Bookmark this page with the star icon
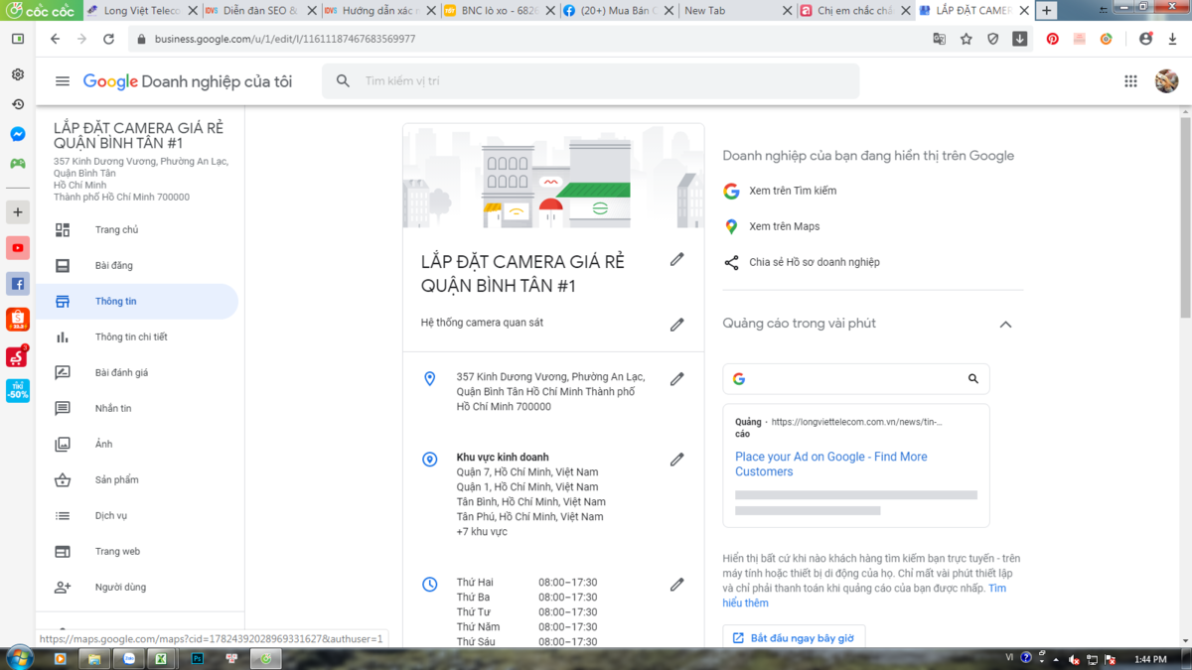Viewport: 1192px width, 670px height. tap(967, 39)
